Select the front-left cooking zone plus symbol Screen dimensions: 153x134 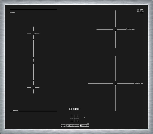72,121
